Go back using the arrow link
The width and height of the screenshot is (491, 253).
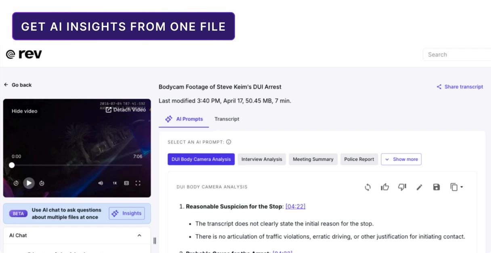point(18,85)
